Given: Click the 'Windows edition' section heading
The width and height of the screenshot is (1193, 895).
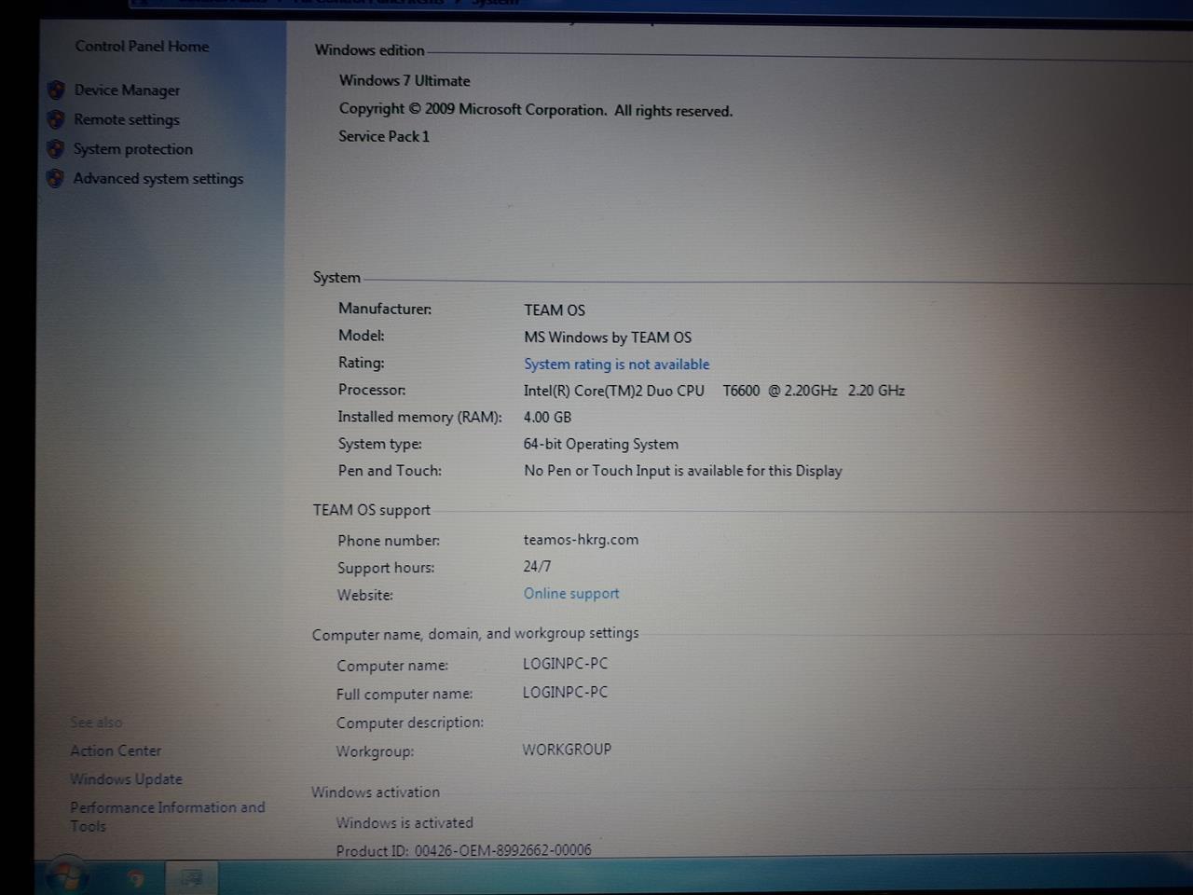Looking at the screenshot, I should pyautogui.click(x=369, y=50).
